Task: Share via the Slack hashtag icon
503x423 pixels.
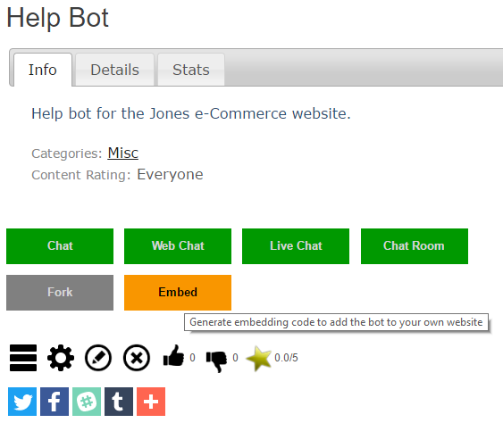Action: tap(87, 402)
